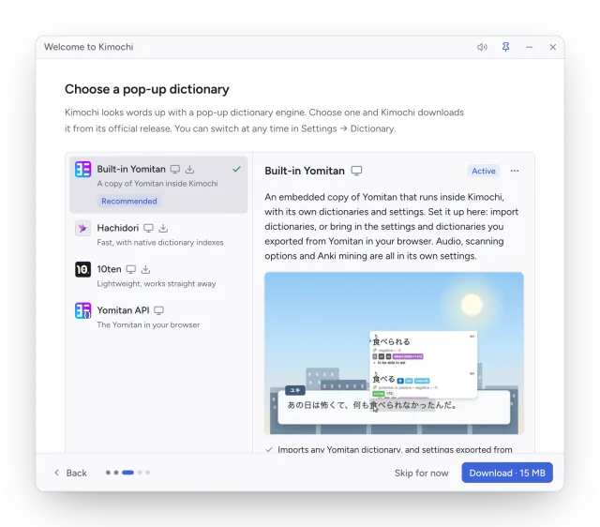Viewport: 600px width, 527px height.
Task: Minimize the Welcome to Kimochi window
Action: [529, 47]
